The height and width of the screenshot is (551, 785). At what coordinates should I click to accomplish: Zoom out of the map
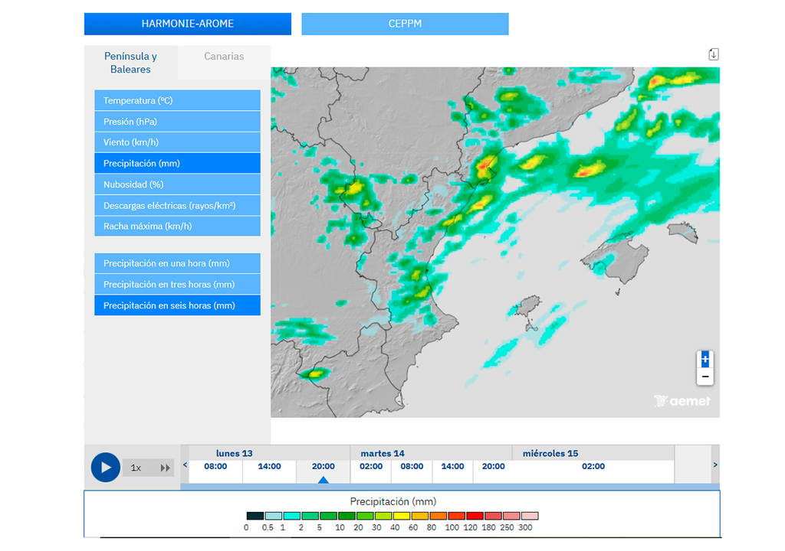[x=705, y=377]
